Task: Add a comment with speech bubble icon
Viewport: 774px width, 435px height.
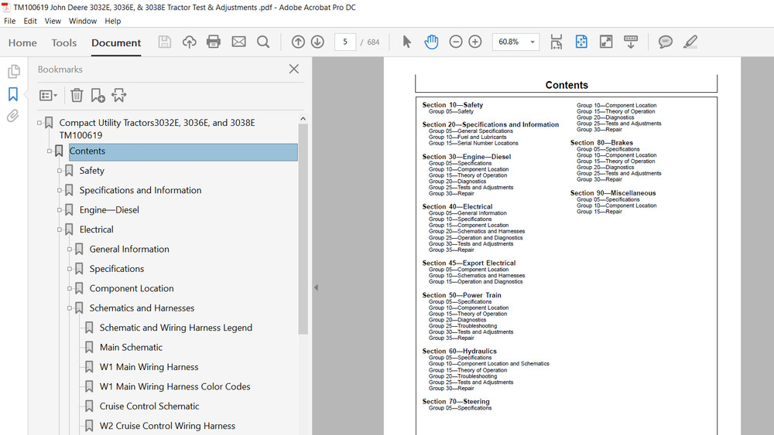Action: (x=666, y=42)
